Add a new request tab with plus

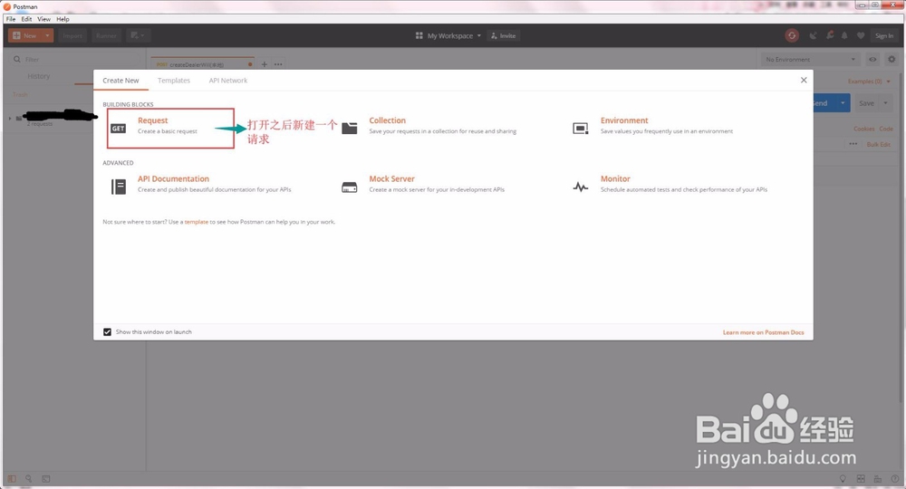(x=264, y=64)
